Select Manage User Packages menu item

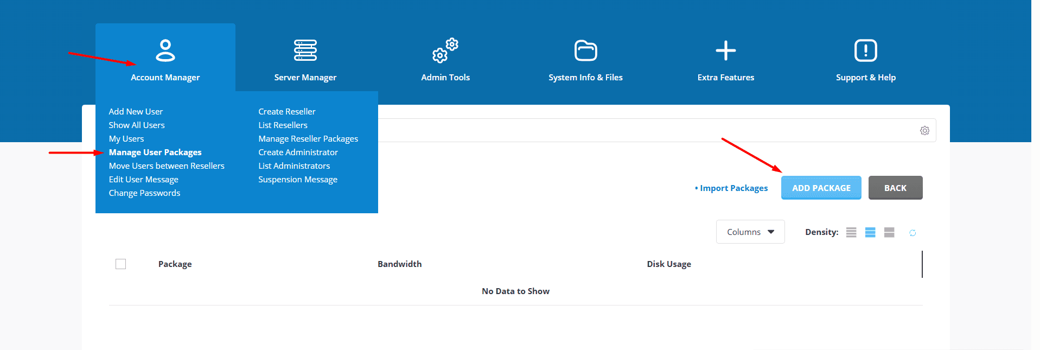pos(155,152)
